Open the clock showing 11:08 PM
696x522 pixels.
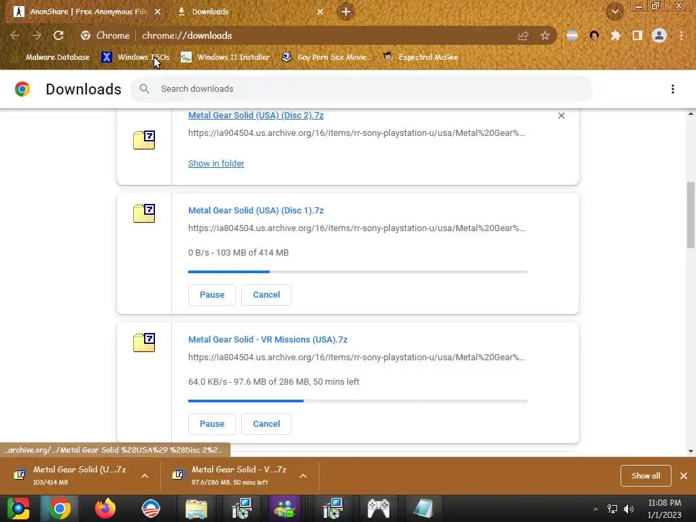[664, 508]
